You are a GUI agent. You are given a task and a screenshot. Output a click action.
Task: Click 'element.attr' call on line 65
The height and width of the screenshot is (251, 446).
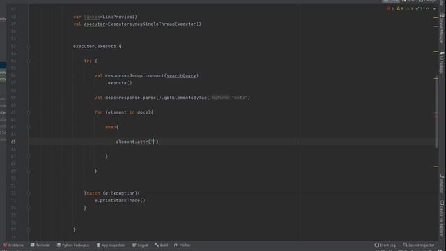pos(132,142)
